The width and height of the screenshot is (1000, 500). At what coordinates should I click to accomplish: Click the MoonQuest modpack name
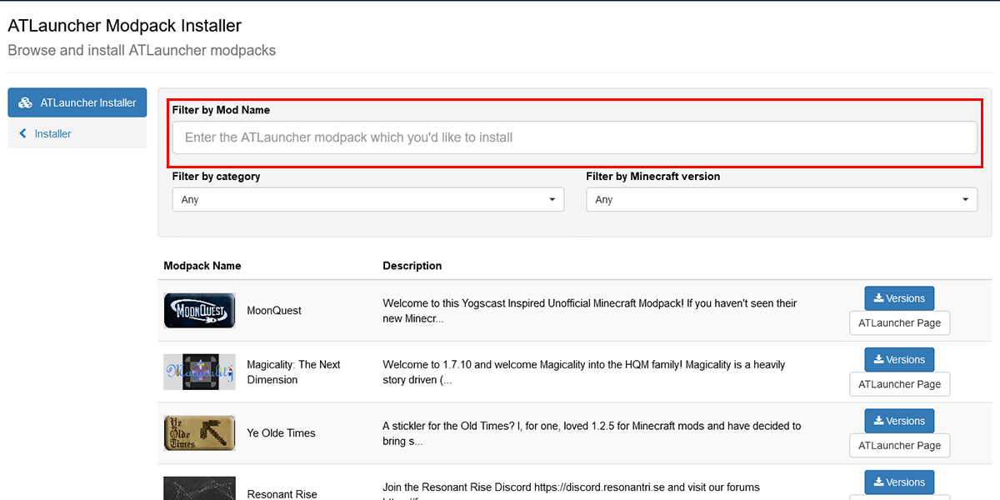[274, 310]
